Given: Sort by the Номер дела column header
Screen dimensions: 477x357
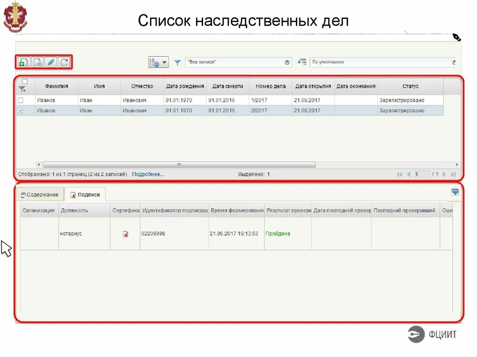Looking at the screenshot, I should (271, 87).
